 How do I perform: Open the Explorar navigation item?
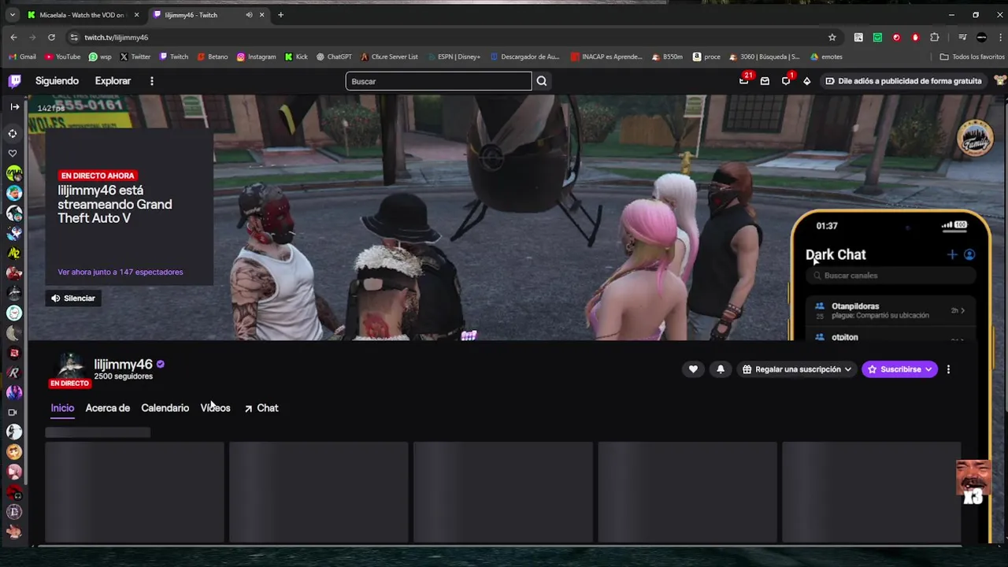point(113,81)
